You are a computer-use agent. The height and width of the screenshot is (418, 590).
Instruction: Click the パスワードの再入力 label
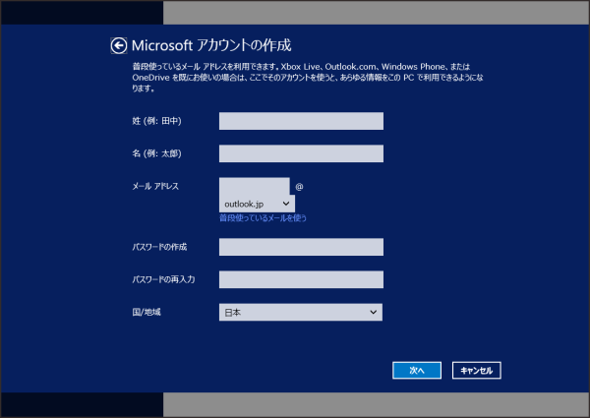tap(163, 279)
